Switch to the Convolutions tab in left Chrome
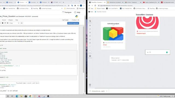175x98 pixels. [33, 2]
